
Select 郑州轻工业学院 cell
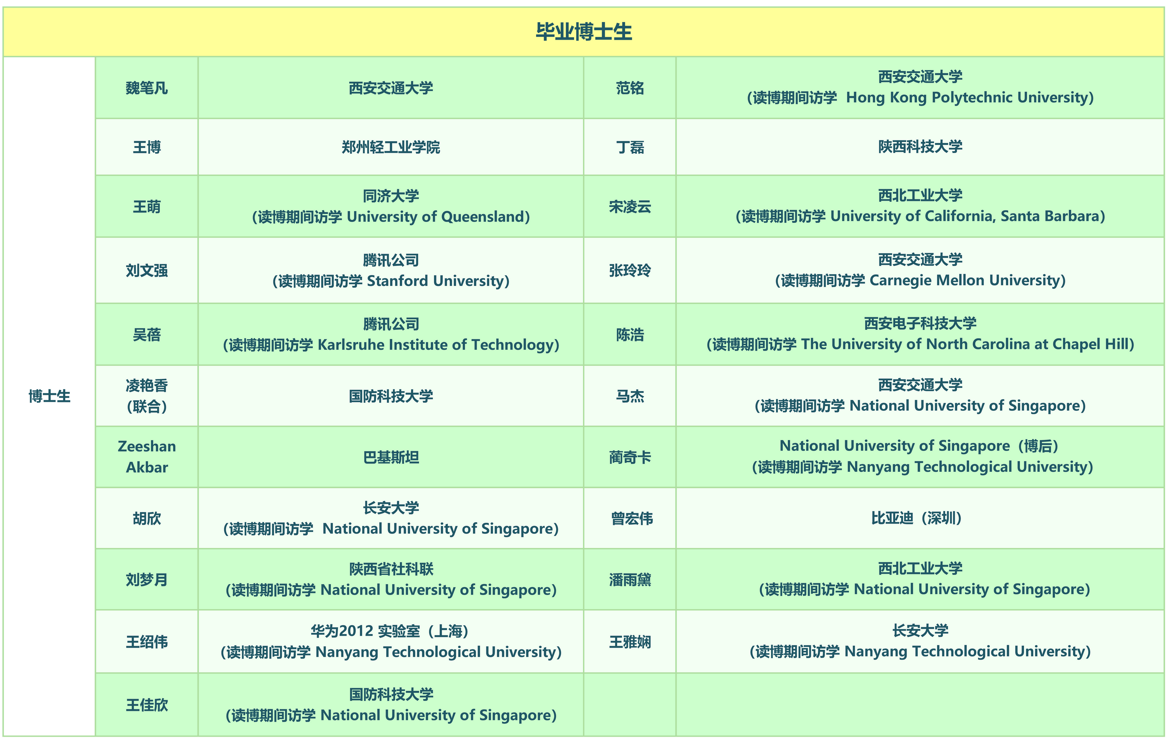(391, 147)
